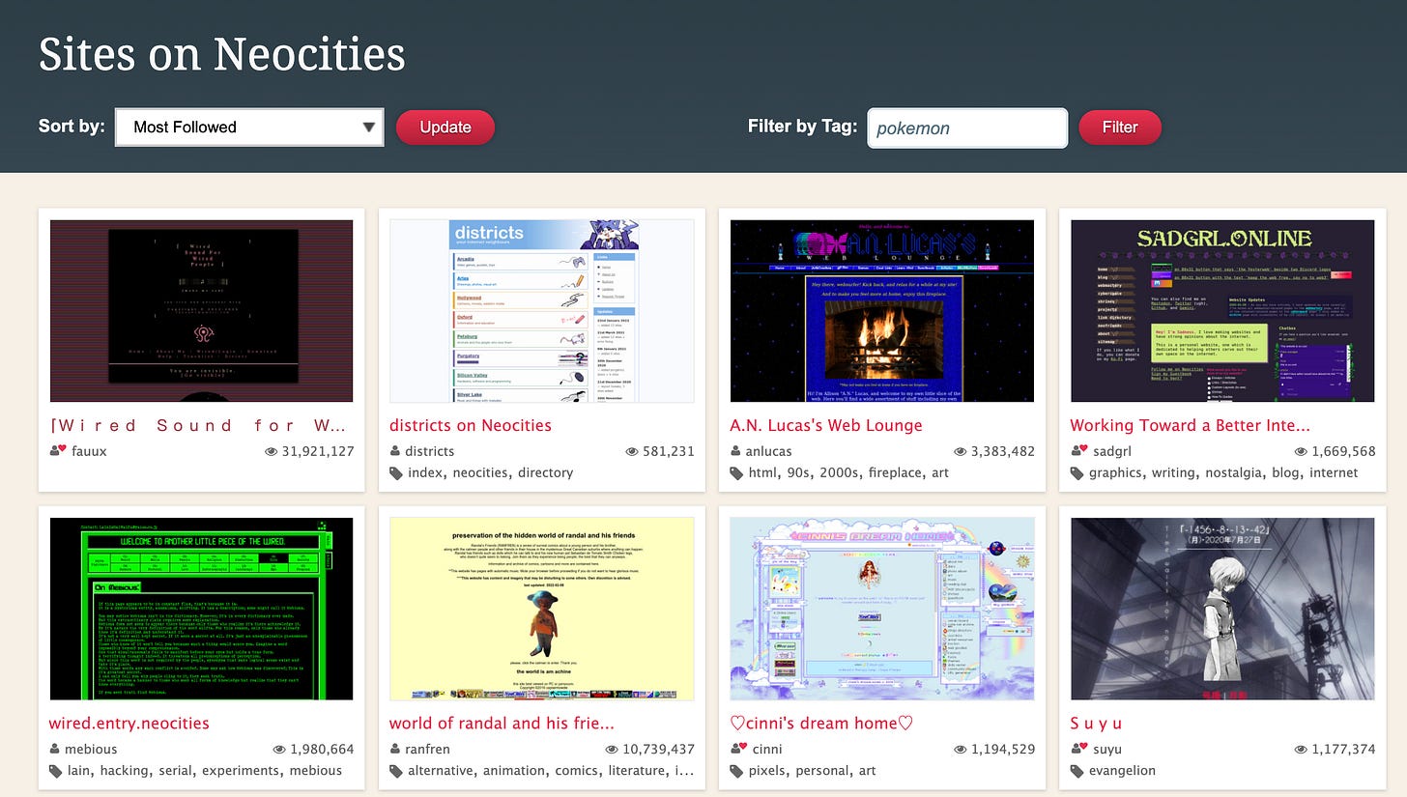Image resolution: width=1407 pixels, height=797 pixels.
Task: Open the districts site thumbnail
Action: 541,311
